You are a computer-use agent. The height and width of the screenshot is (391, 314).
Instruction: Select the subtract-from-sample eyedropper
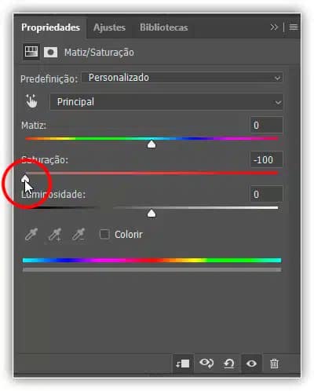click(x=78, y=234)
